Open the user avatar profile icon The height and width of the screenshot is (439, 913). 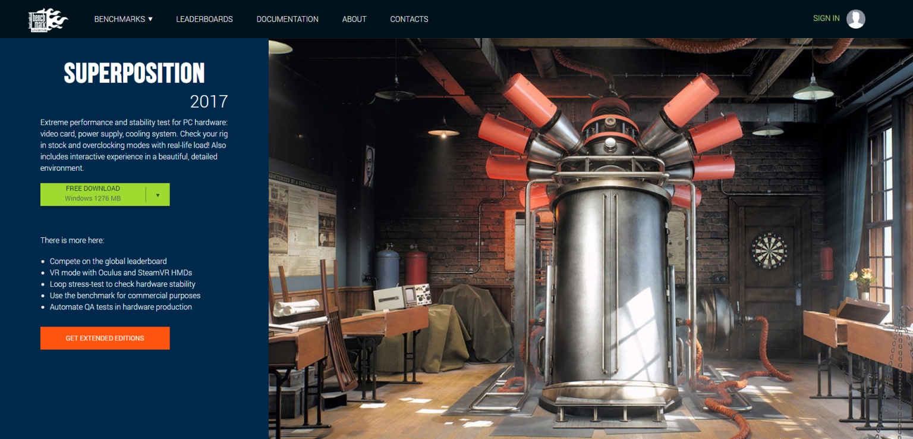coord(855,19)
